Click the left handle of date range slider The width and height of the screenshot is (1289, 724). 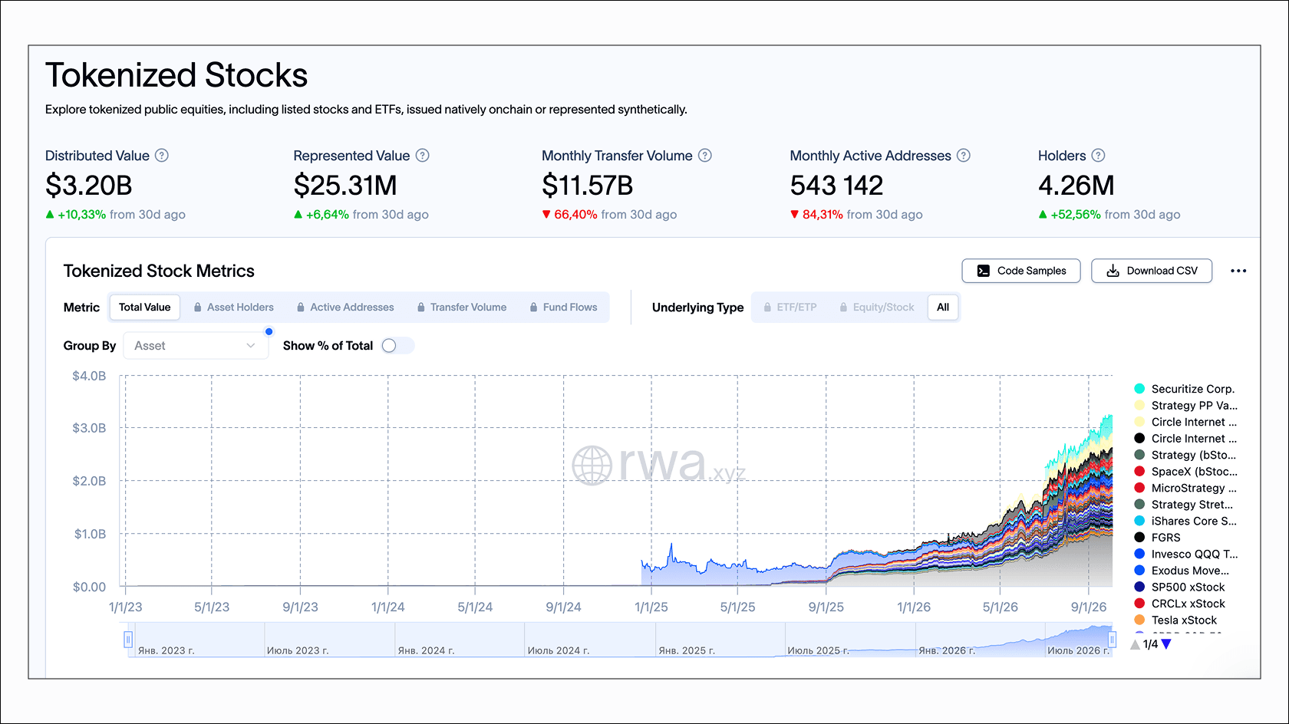click(x=128, y=640)
